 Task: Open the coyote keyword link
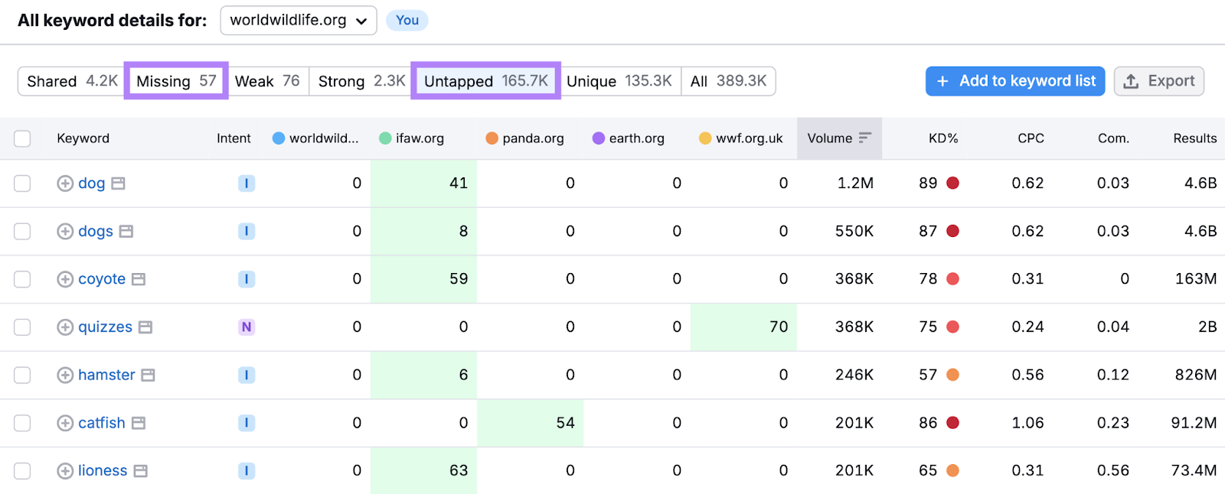click(x=102, y=279)
